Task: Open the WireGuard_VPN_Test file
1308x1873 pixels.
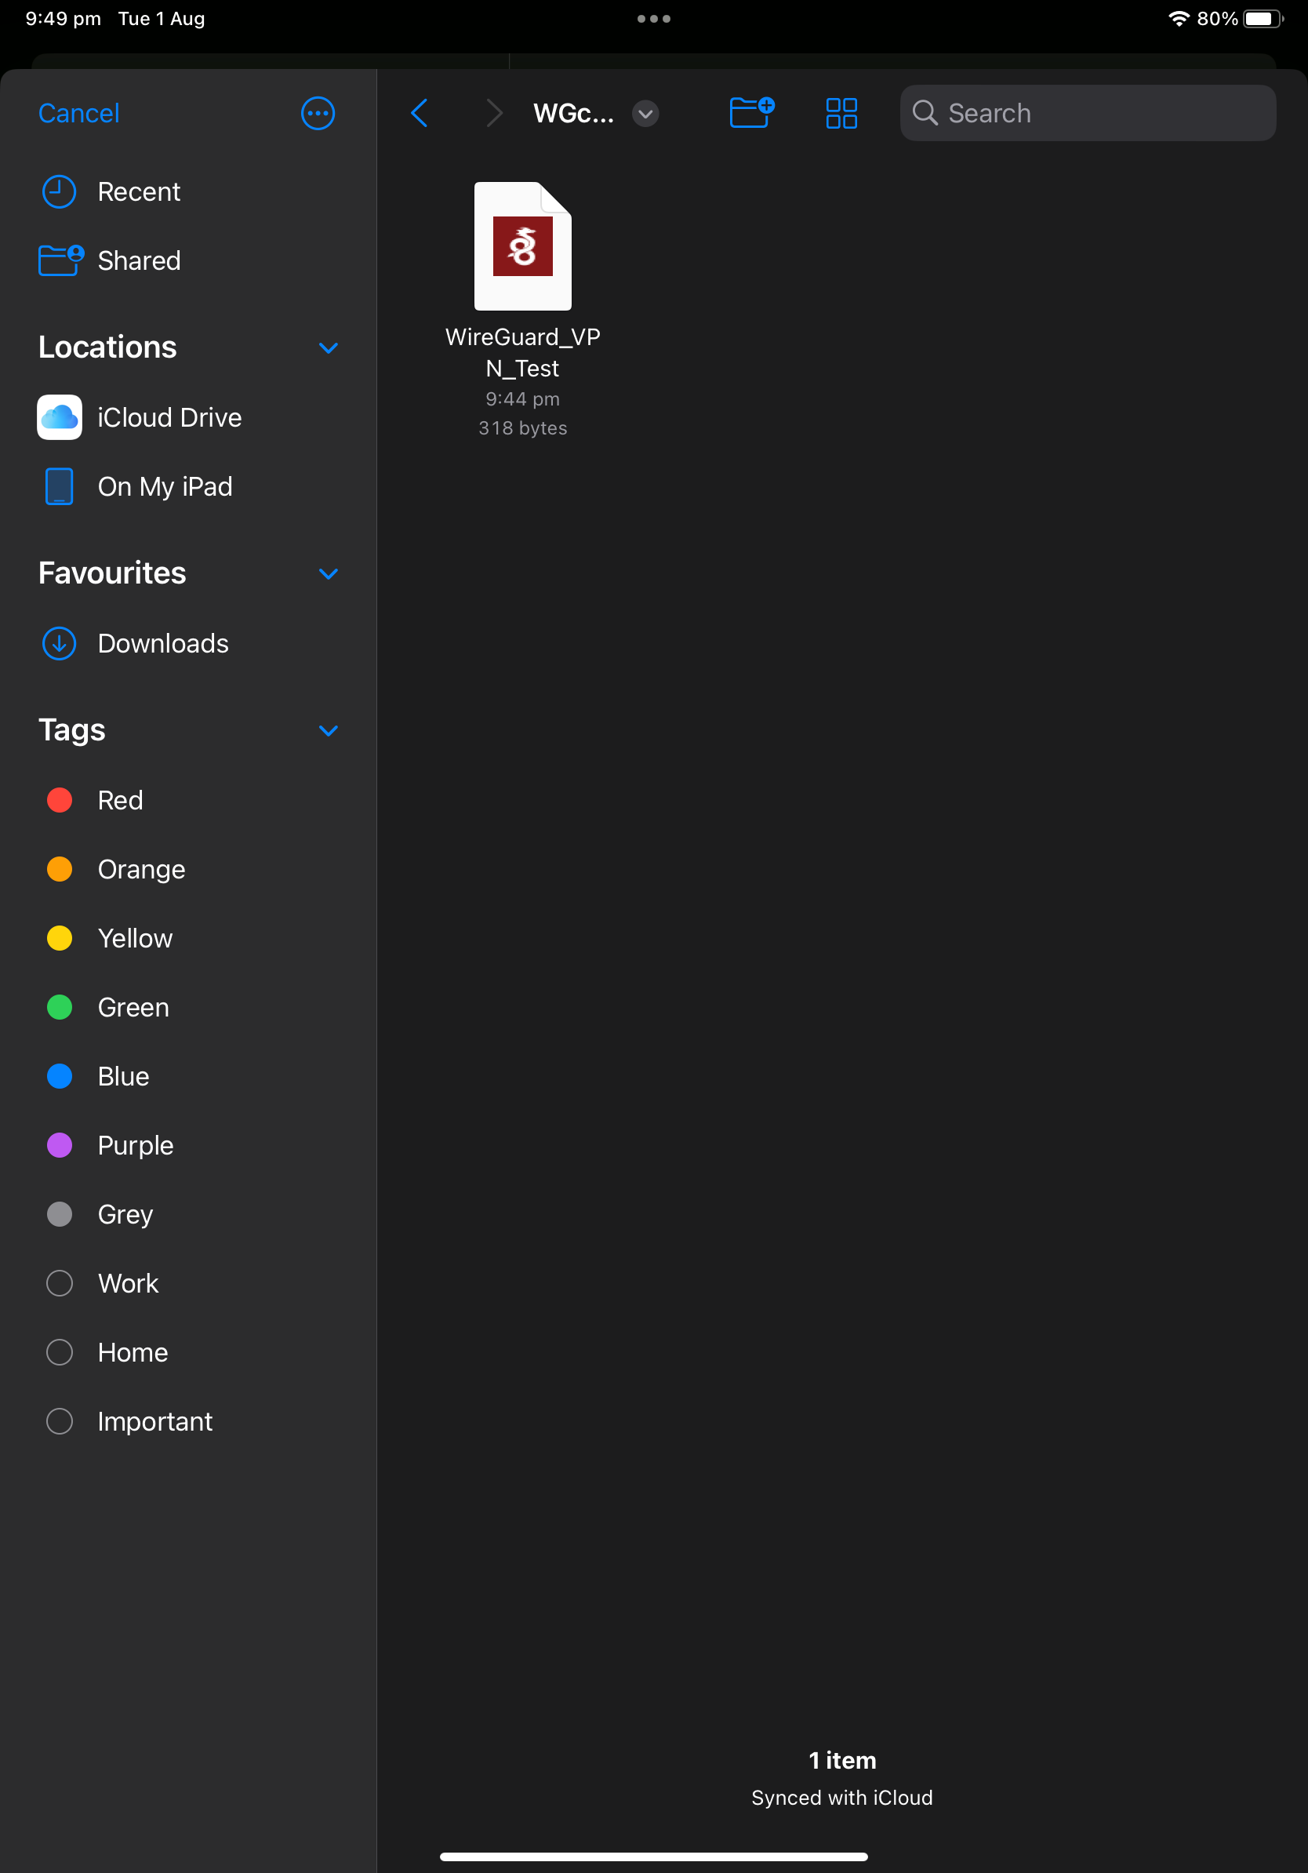Action: click(x=523, y=245)
